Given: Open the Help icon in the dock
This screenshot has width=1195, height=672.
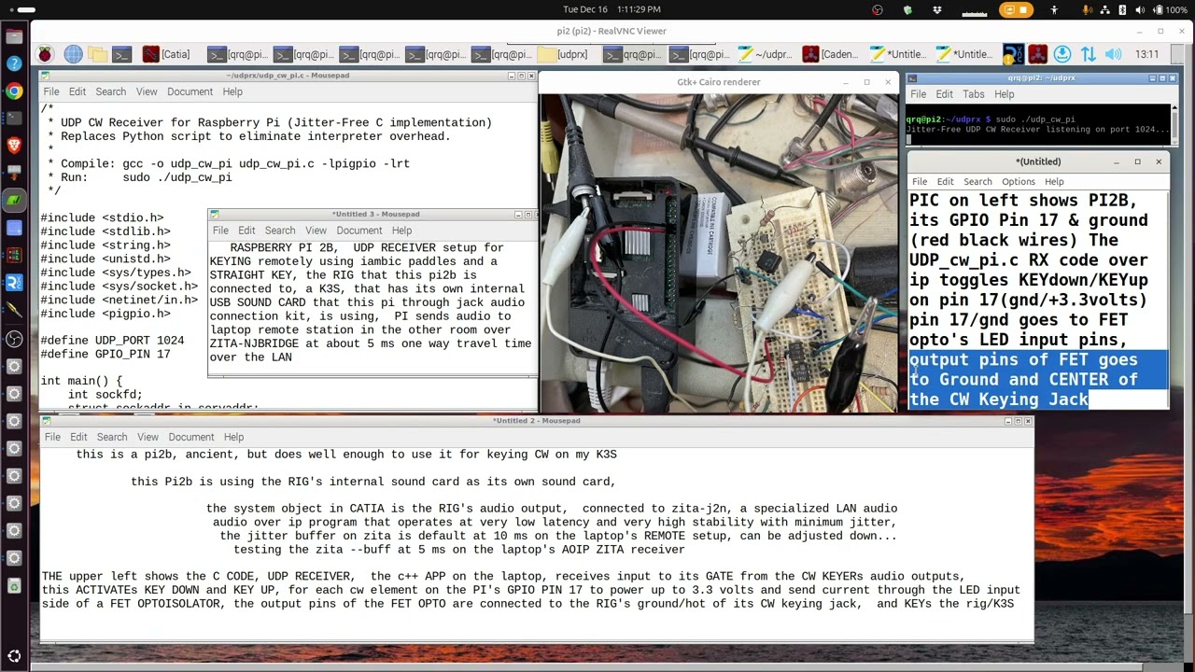Looking at the screenshot, I should [14, 64].
